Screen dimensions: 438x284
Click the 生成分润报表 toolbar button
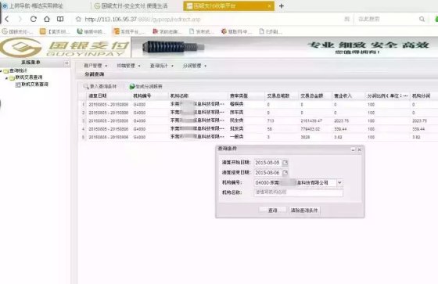pyautogui.click(x=145, y=87)
